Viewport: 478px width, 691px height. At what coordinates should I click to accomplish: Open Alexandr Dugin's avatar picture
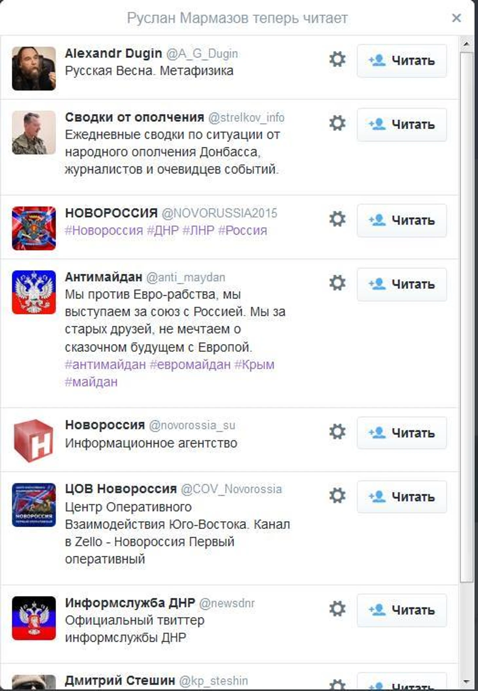[x=34, y=68]
